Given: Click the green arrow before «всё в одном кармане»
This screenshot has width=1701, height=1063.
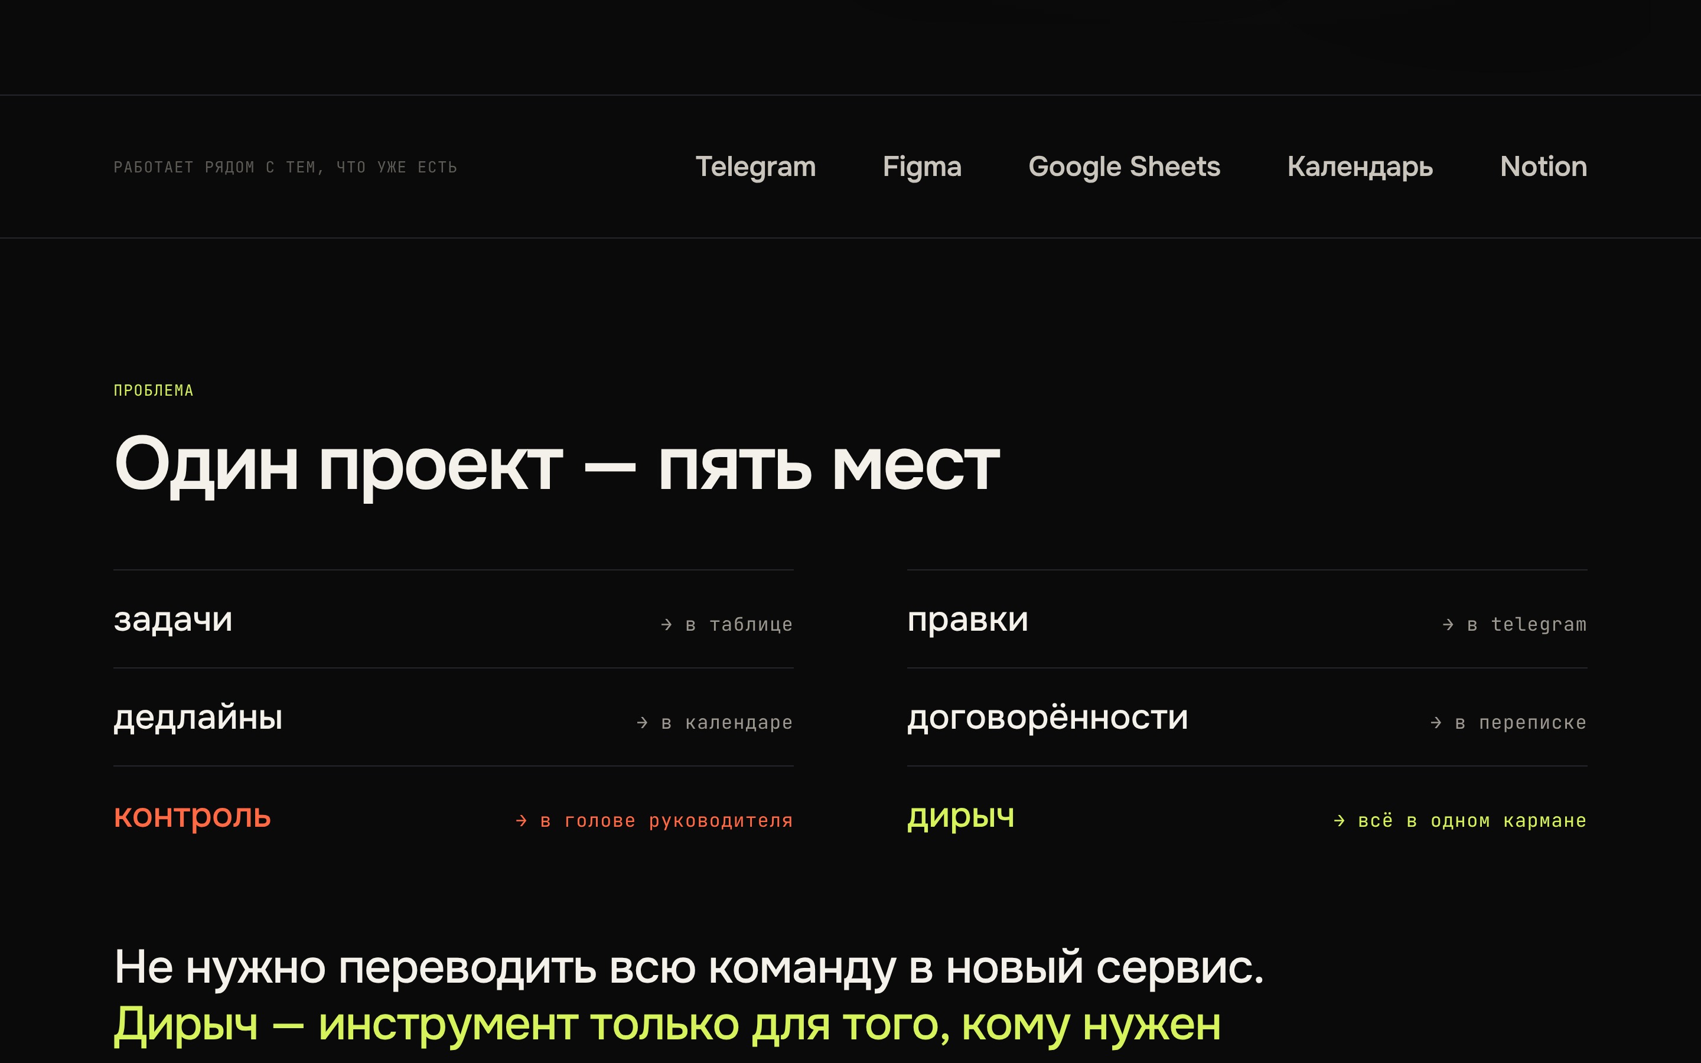Looking at the screenshot, I should click(1339, 820).
